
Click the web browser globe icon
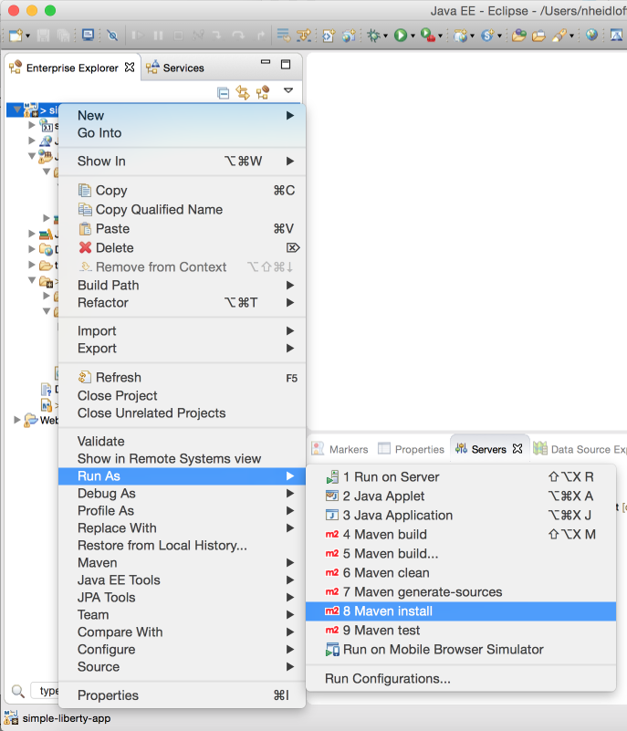tap(591, 35)
